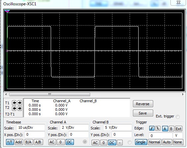Set Channel A coupling to 0
This screenshot has width=187, height=148.
pos(60,142)
